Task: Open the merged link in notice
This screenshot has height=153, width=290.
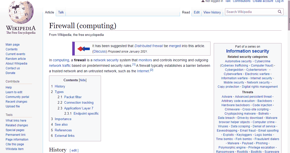Action: point(175,46)
